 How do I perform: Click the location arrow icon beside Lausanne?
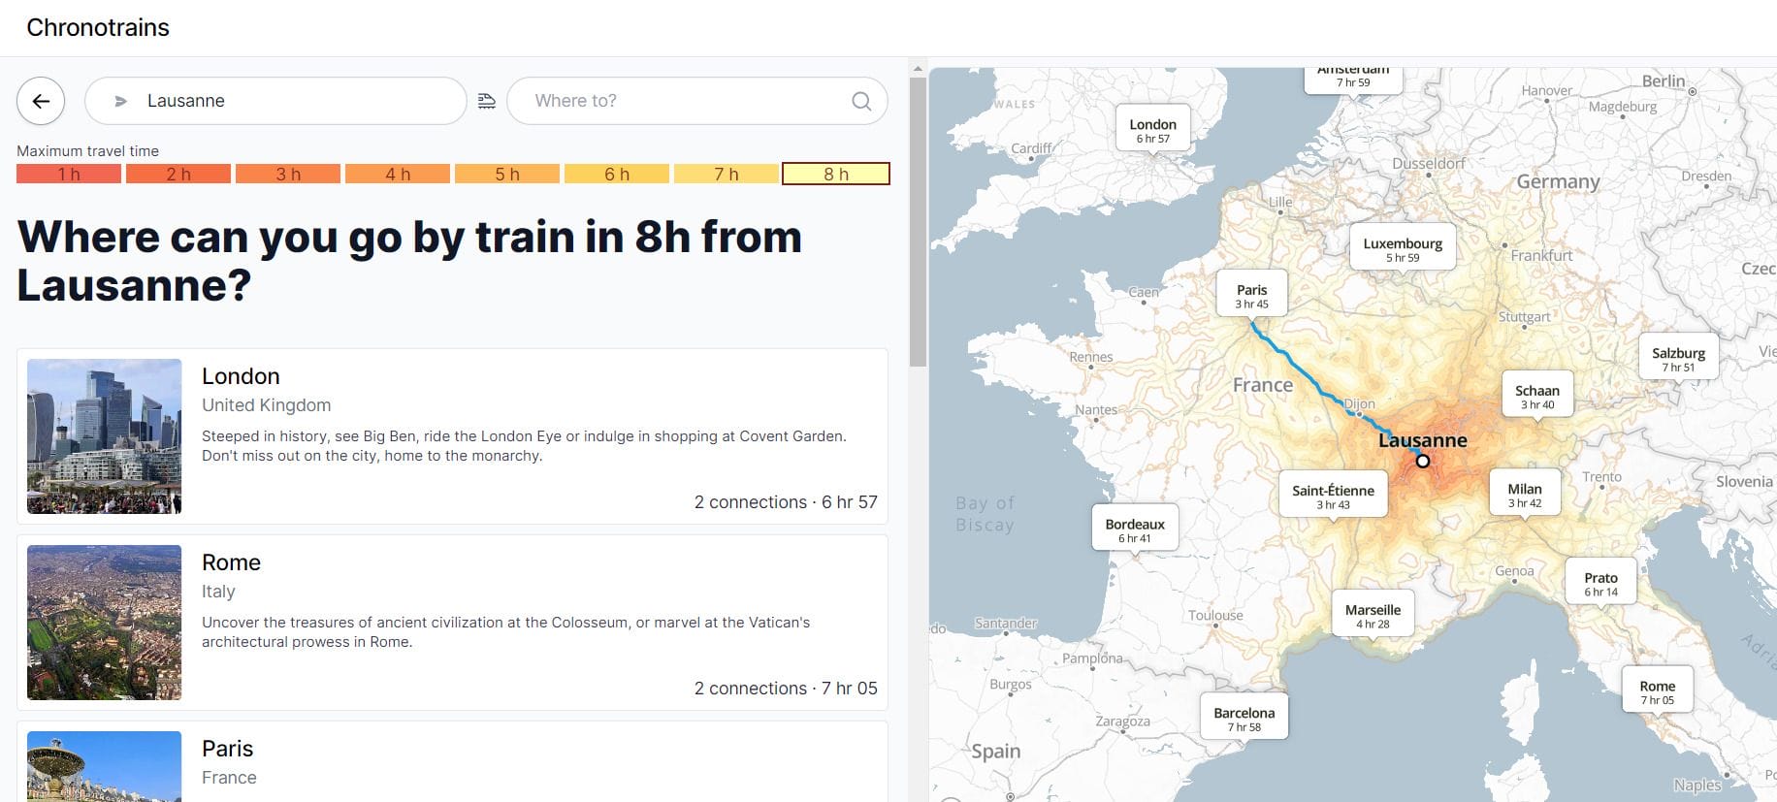click(121, 101)
